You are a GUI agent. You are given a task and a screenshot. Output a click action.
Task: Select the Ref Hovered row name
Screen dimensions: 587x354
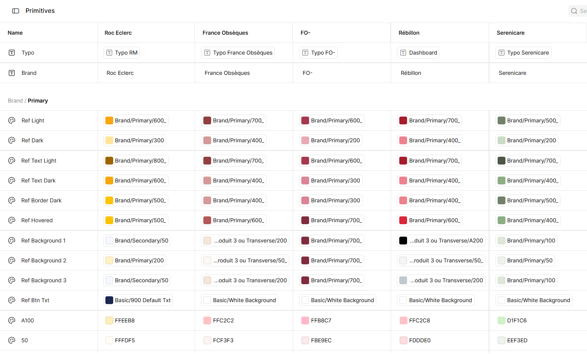[x=37, y=220]
